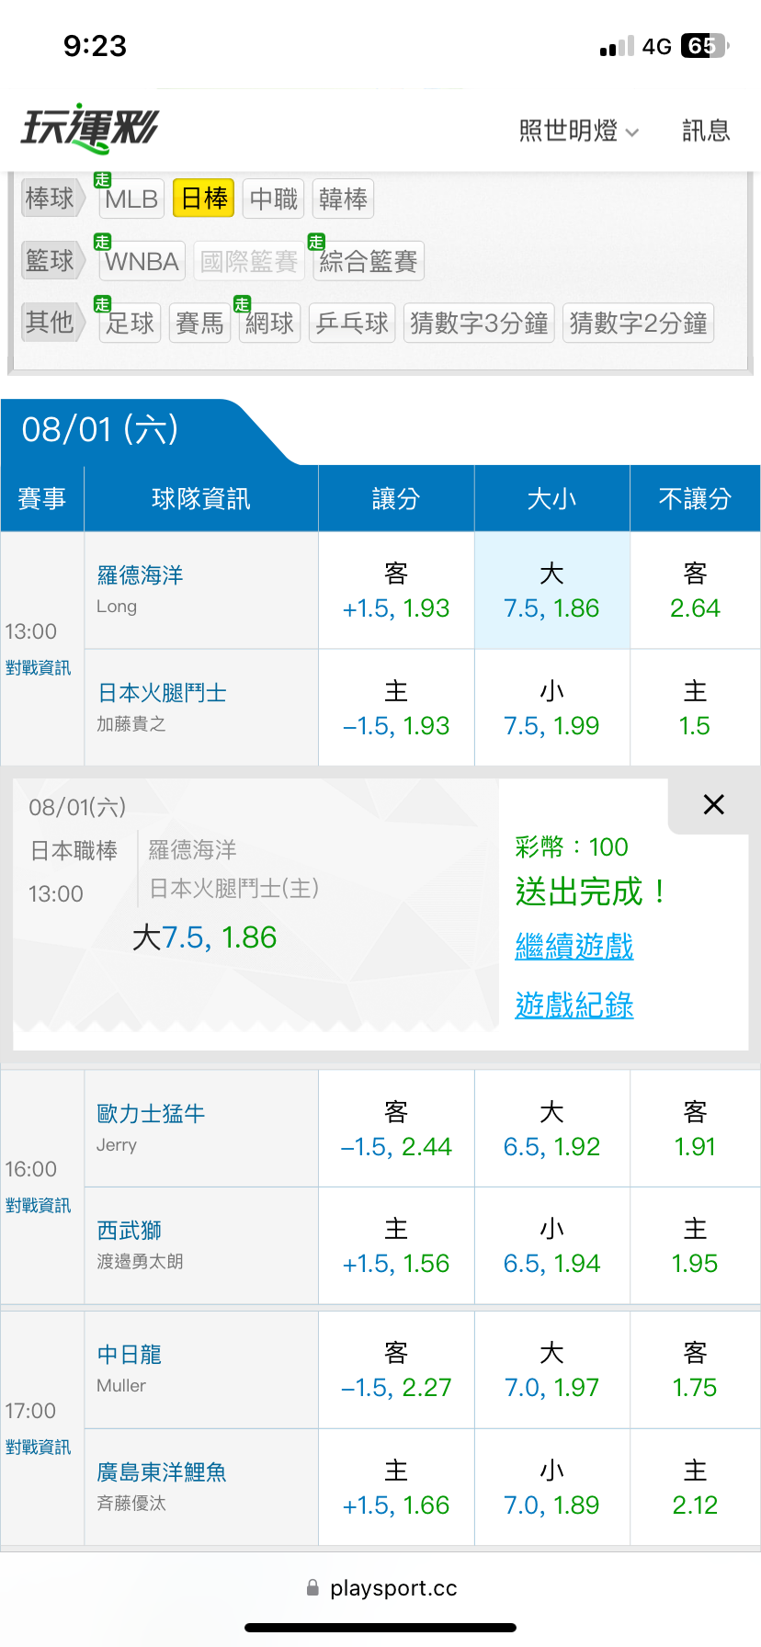Tap the 玩運彩 logo
The image size is (761, 1647).
coord(89,129)
